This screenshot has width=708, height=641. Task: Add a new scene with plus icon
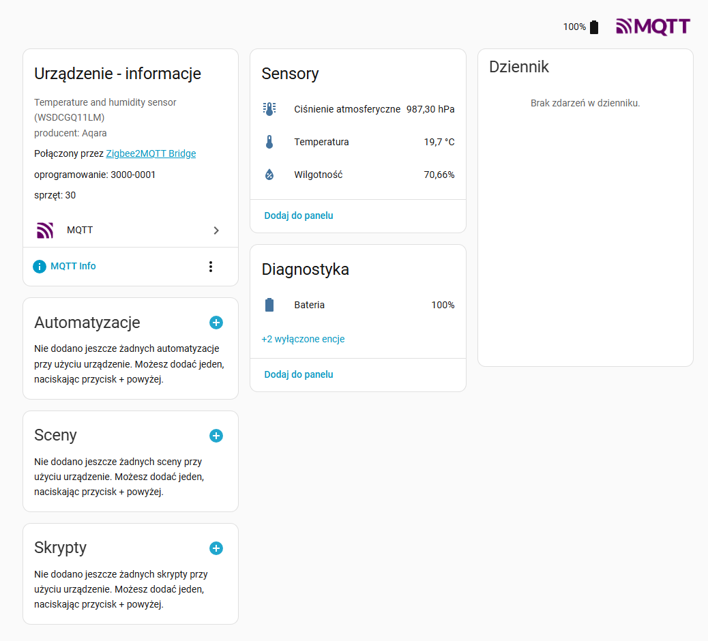click(x=216, y=436)
